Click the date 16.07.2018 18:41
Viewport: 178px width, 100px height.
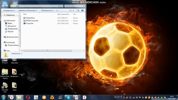(63, 21)
